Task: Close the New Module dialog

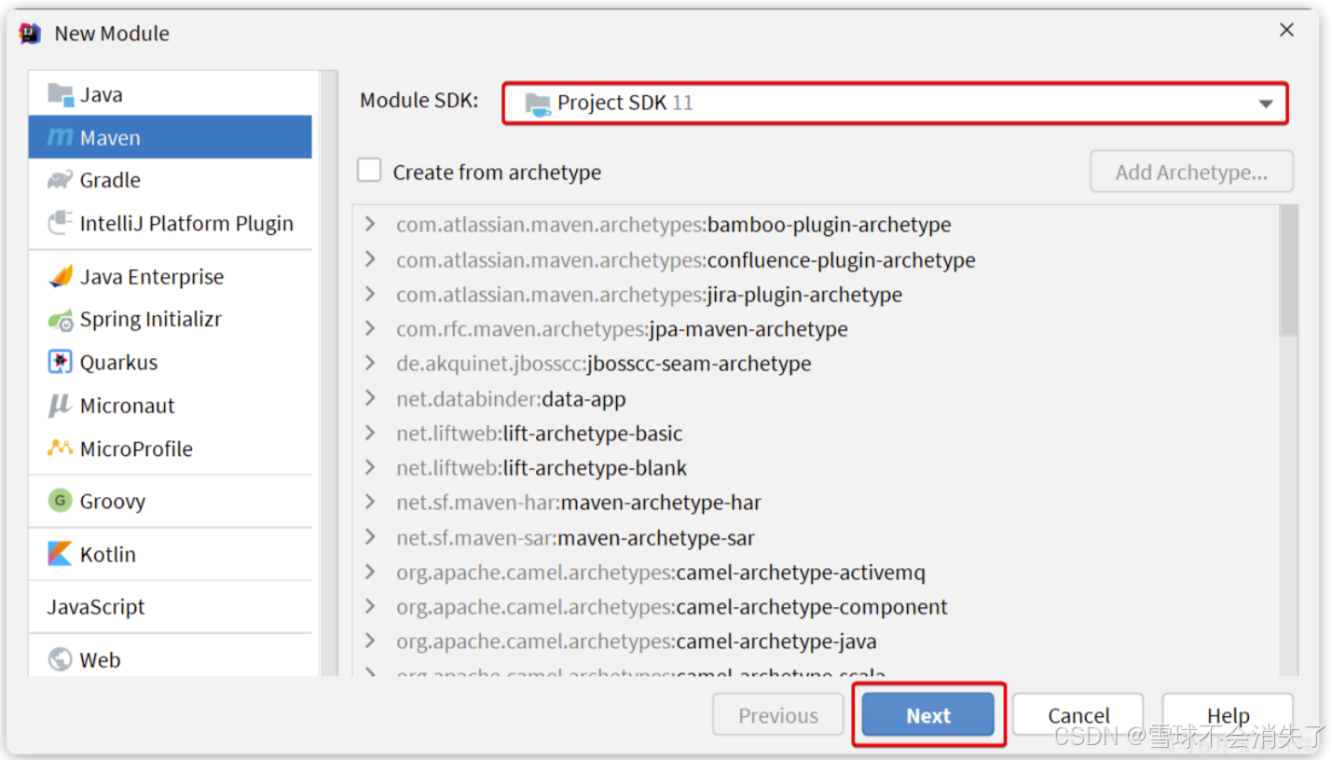Action: click(x=1286, y=30)
